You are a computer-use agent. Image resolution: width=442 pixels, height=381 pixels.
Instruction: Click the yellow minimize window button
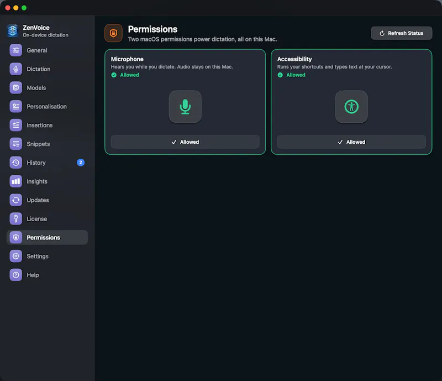point(16,8)
